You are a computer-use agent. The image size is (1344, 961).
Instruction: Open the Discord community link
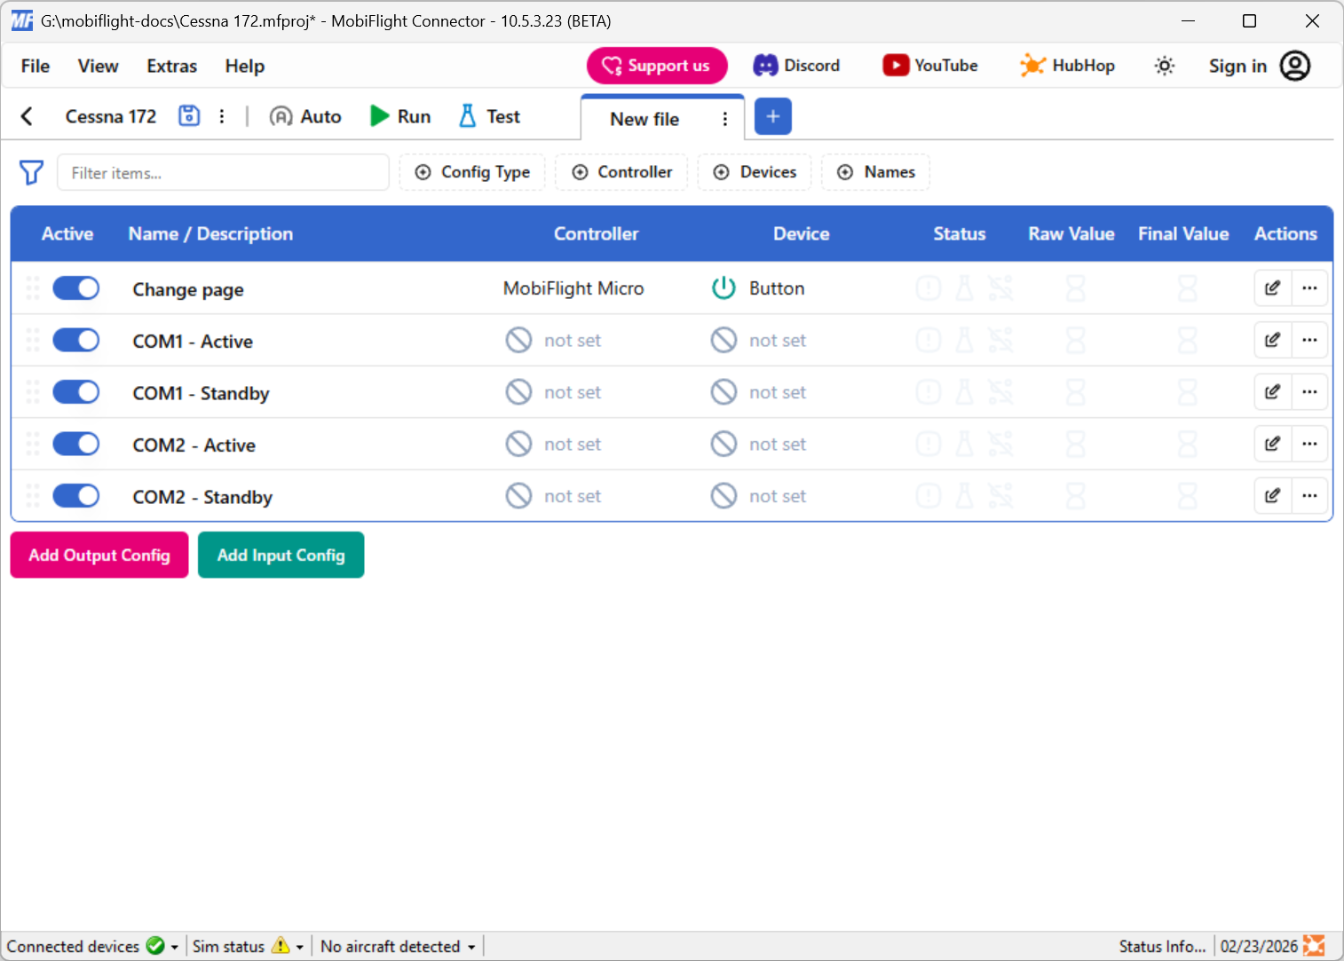click(x=796, y=65)
